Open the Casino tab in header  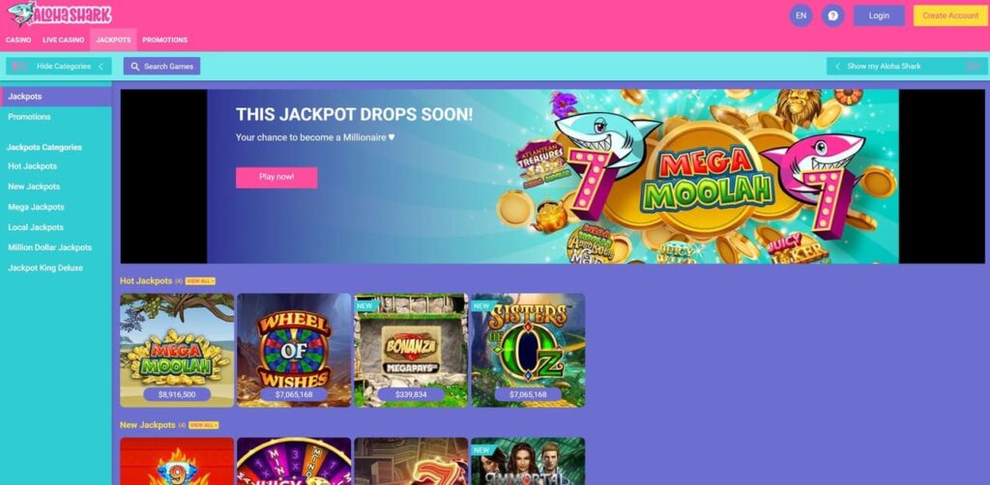(x=18, y=40)
